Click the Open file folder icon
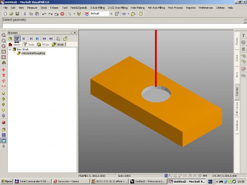 click(11, 14)
